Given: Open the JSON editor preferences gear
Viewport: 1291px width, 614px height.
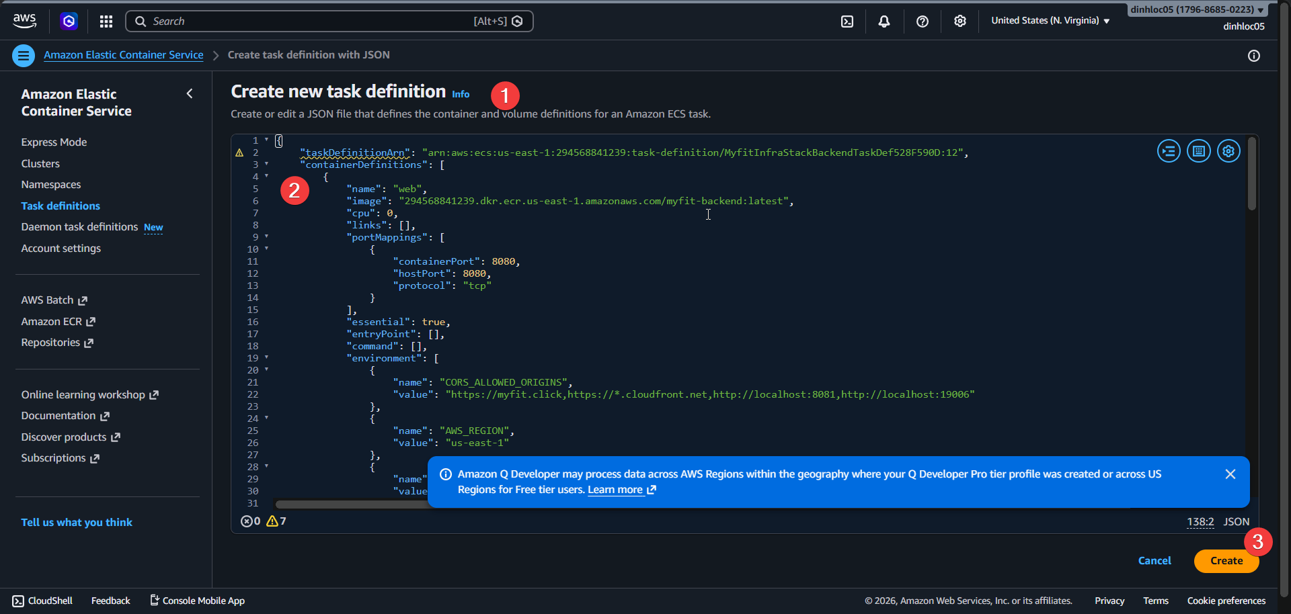Looking at the screenshot, I should [1228, 151].
